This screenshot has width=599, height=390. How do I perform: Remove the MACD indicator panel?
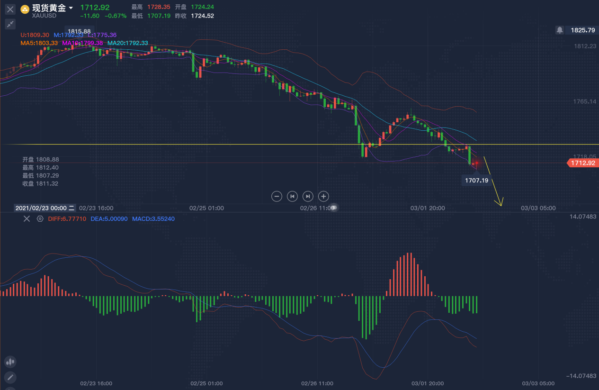pyautogui.click(x=27, y=219)
